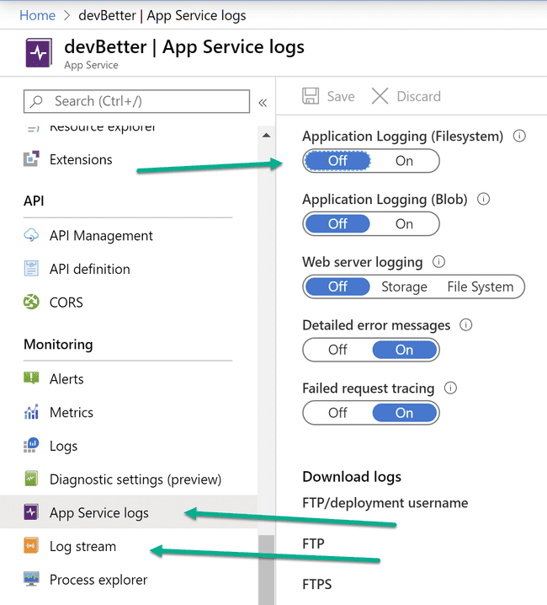This screenshot has width=547, height=605.
Task: Click the Save disk icon
Action: (x=311, y=96)
